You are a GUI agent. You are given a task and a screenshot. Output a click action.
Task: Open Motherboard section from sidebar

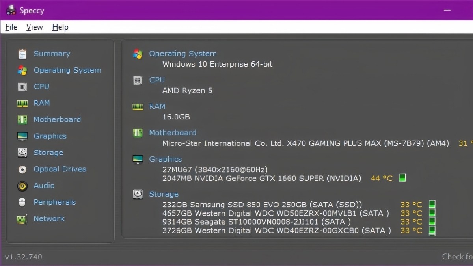coord(57,119)
